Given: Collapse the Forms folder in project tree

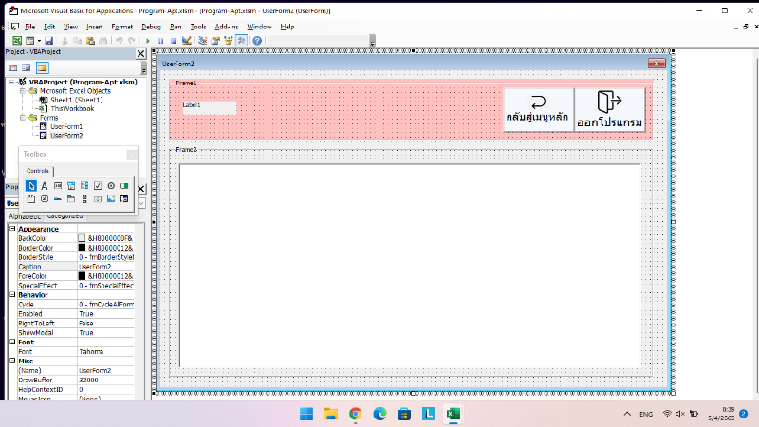Looking at the screenshot, I should [21, 118].
